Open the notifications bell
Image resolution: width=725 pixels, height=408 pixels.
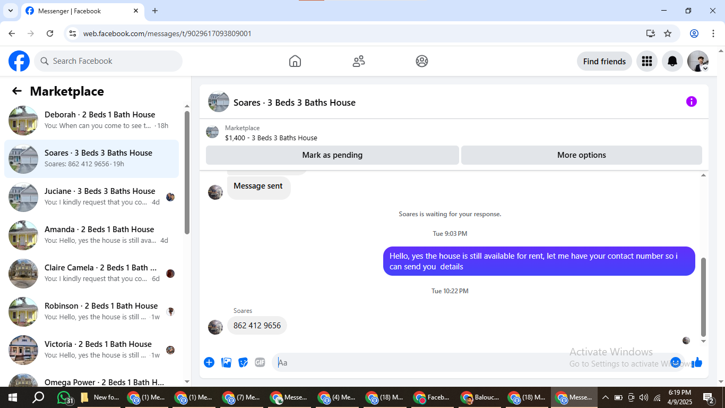click(x=672, y=61)
